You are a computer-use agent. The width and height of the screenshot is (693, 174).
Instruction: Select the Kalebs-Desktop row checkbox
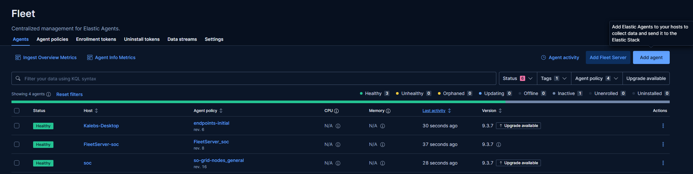(x=17, y=126)
